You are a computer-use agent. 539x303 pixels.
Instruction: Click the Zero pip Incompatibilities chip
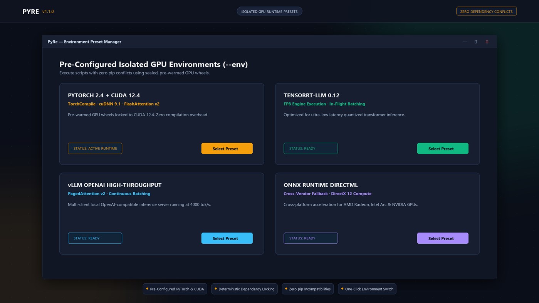(x=308, y=289)
